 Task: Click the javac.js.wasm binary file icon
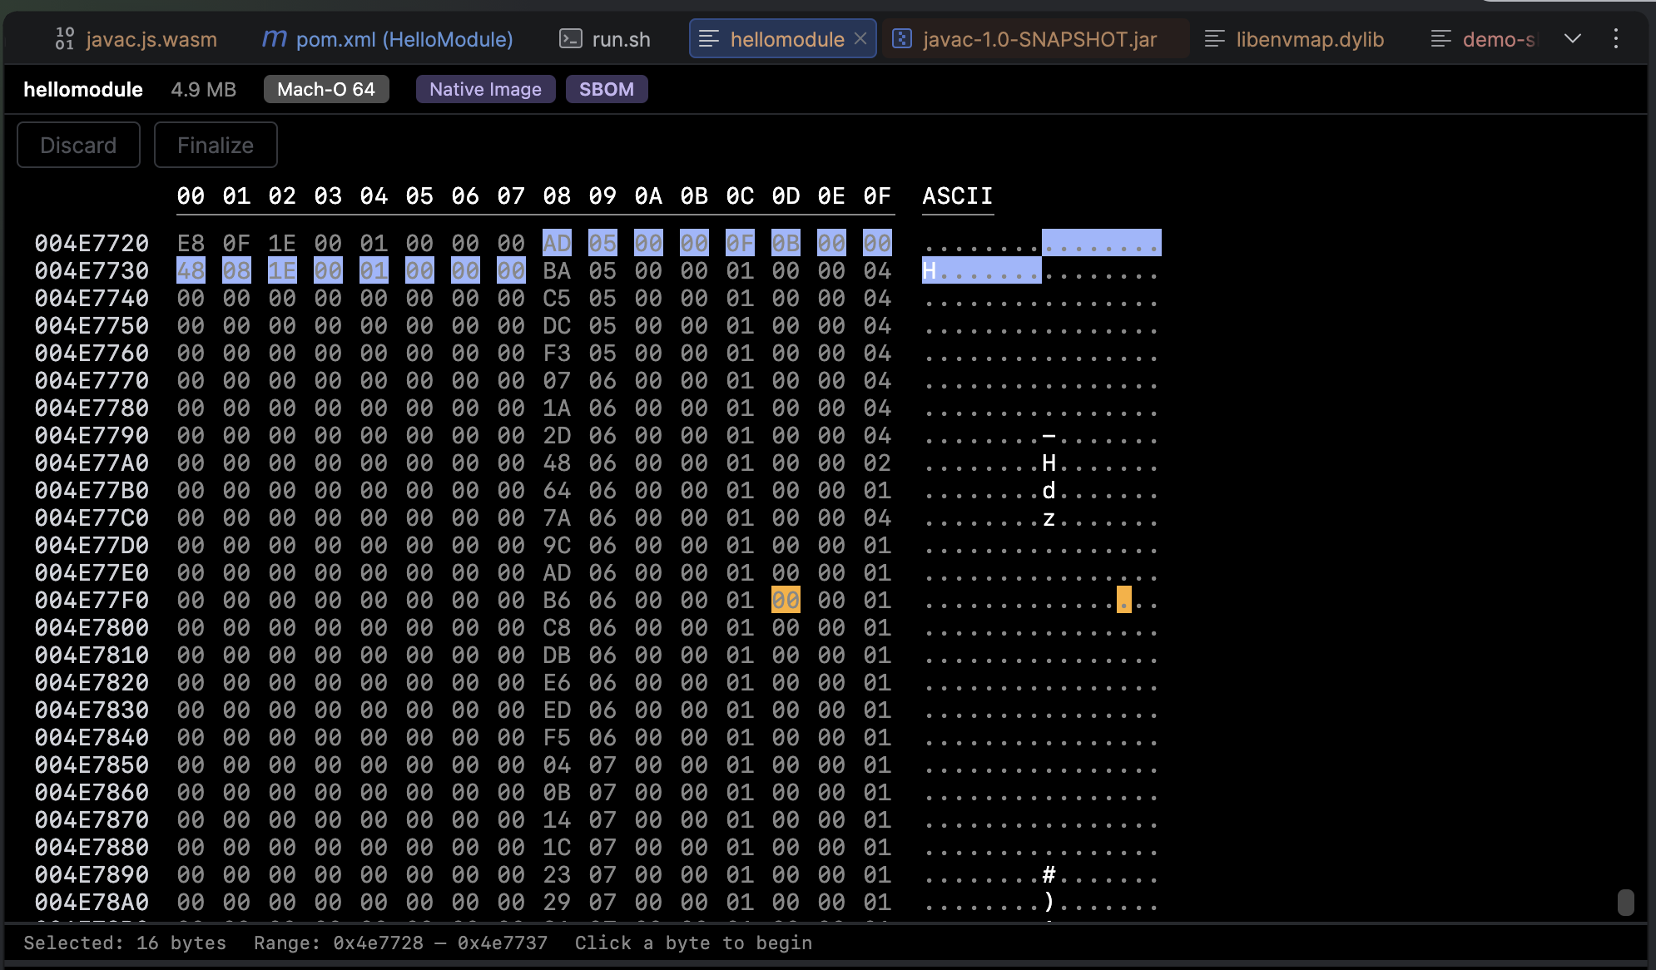(64, 38)
